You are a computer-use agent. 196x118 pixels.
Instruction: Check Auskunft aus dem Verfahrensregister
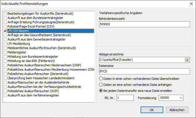5,95
